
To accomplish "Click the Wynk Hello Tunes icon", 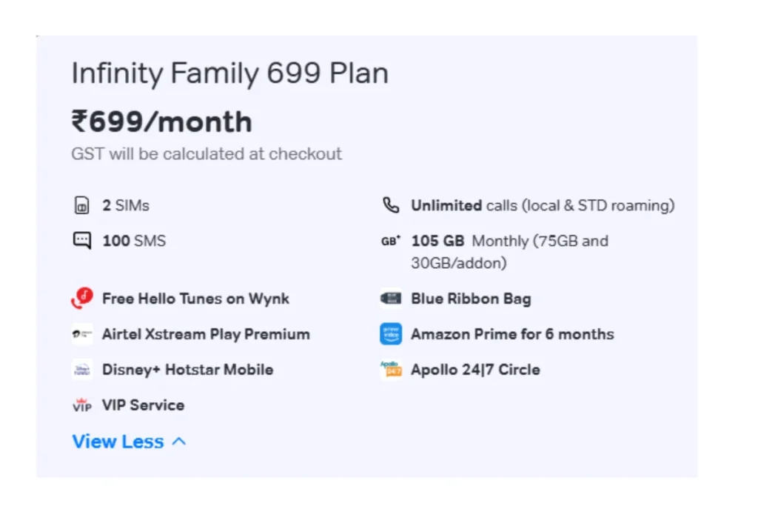I will coord(81,298).
